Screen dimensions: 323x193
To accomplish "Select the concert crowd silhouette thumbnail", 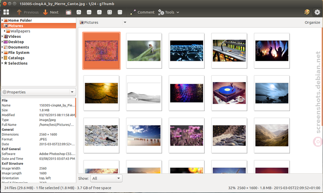I will pyautogui.click(x=272, y=51).
